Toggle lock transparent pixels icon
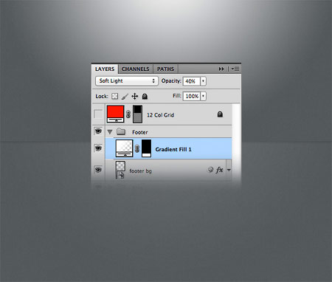The width and height of the screenshot is (332, 282). click(x=114, y=96)
